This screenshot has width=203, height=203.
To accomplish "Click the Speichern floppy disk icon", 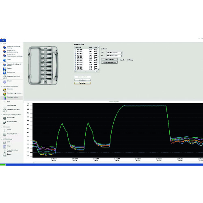I will [x=4, y=69].
